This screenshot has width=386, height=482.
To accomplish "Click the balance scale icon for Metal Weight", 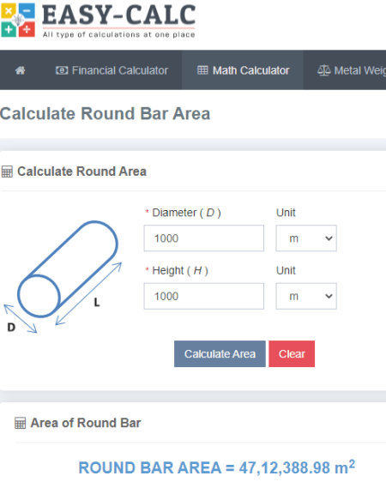I will [x=323, y=70].
